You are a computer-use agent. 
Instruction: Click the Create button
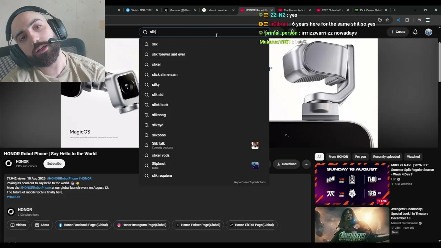(398, 32)
